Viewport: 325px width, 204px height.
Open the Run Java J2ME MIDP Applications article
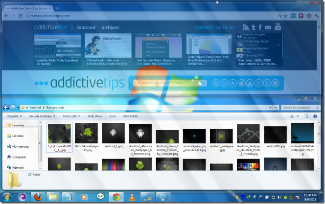[x=259, y=50]
